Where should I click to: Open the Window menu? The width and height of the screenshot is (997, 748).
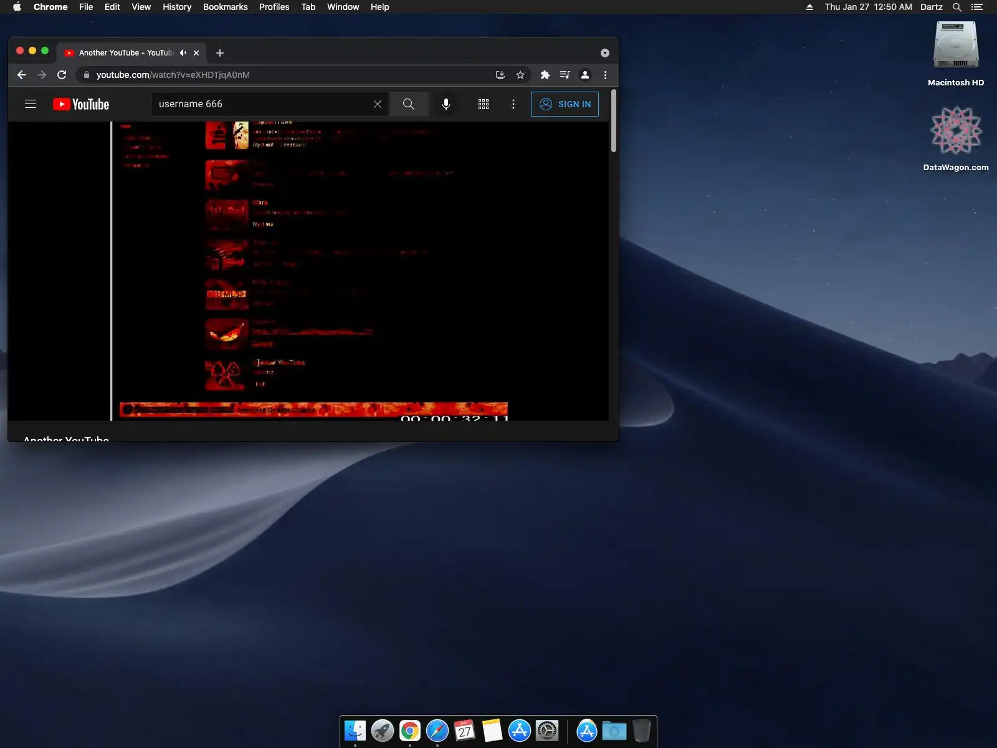343,7
